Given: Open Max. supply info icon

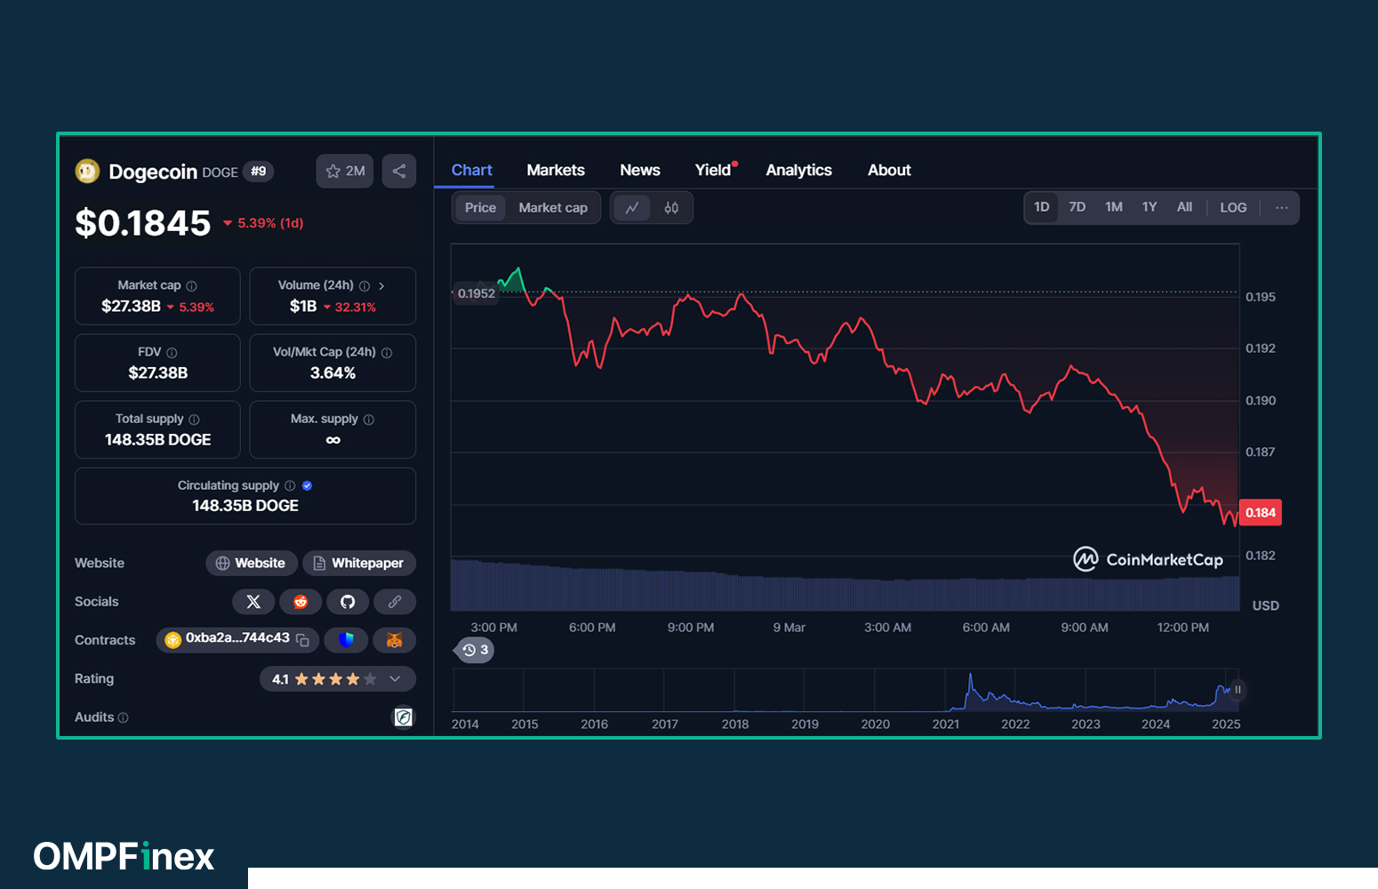Looking at the screenshot, I should [x=369, y=420].
